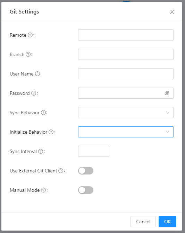Click the Manual Mode help icon
The image size is (185, 233).
(43, 190)
